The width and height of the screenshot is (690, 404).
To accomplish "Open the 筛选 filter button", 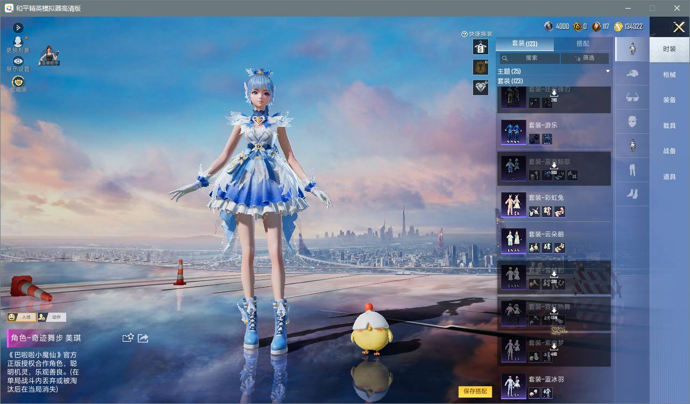I will point(585,58).
